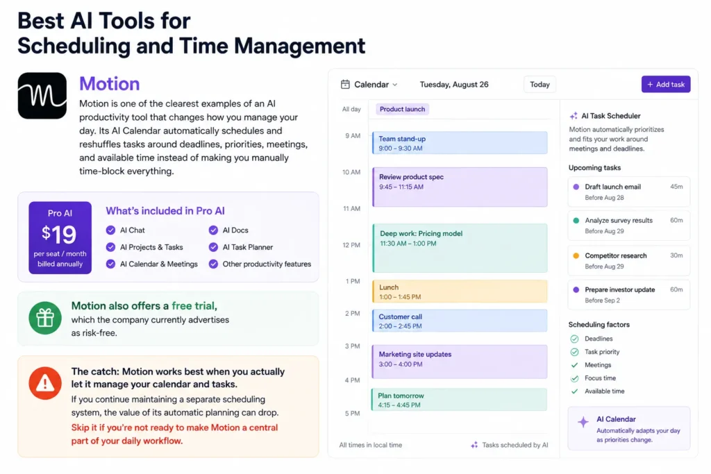711x474 pixels.
Task: Click the sparkle icon next to AI Task Scheduler
Action: (x=574, y=116)
